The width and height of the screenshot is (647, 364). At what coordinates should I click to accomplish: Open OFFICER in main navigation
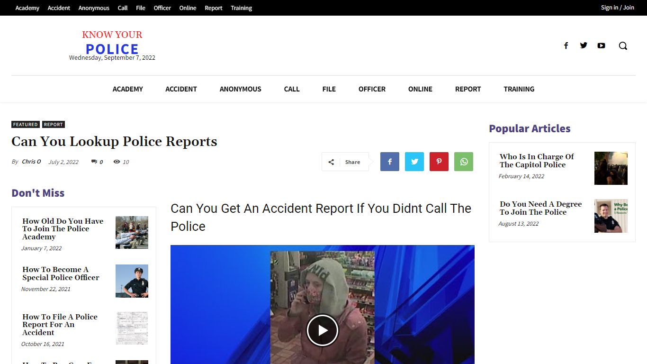[x=372, y=89]
